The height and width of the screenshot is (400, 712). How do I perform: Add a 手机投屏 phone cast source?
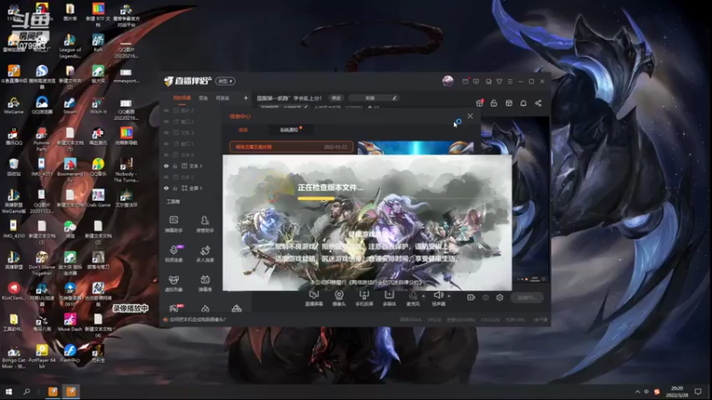[364, 298]
